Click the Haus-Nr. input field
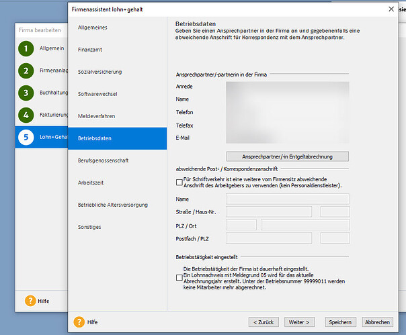The image size is (406, 335). click(335, 212)
